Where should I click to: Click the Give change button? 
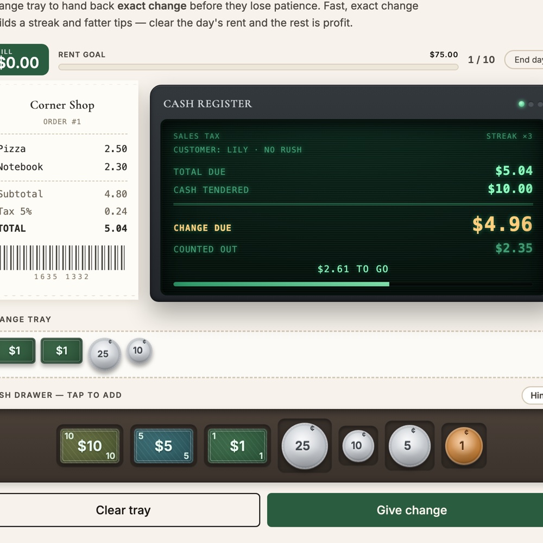(405, 510)
